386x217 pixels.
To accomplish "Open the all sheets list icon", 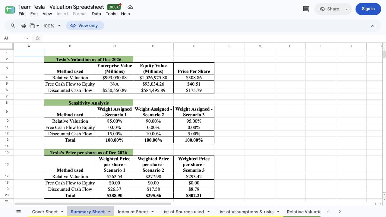I will [x=18, y=212].
